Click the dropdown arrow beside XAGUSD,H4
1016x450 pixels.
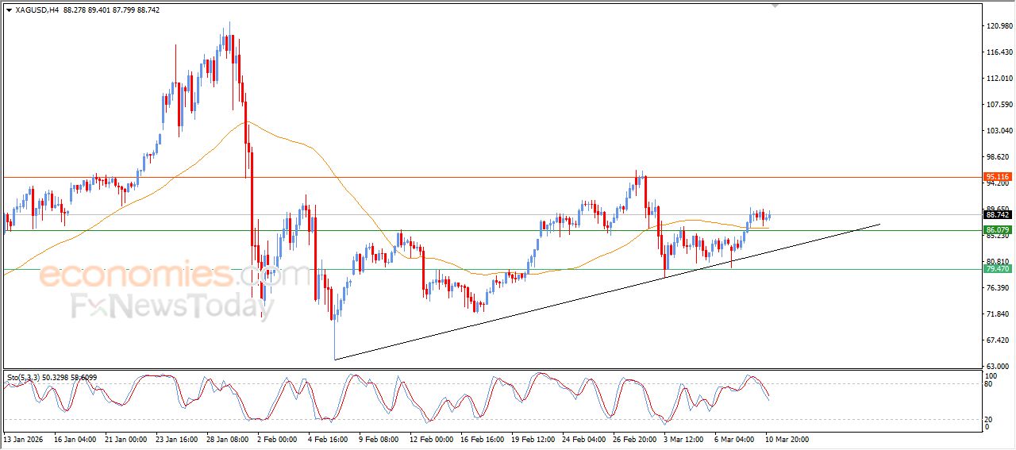[x=9, y=10]
